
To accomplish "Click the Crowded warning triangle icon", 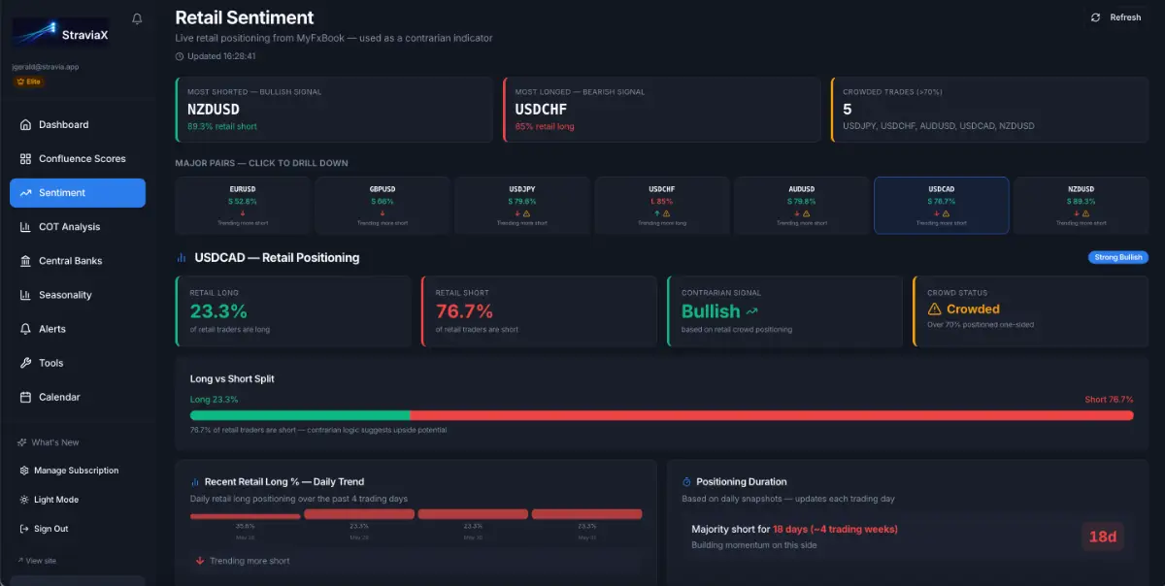I will coord(934,309).
